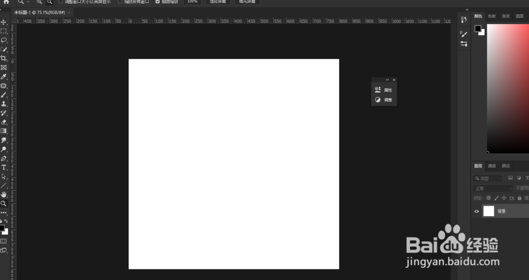Select the Lasso tool

coord(4,41)
